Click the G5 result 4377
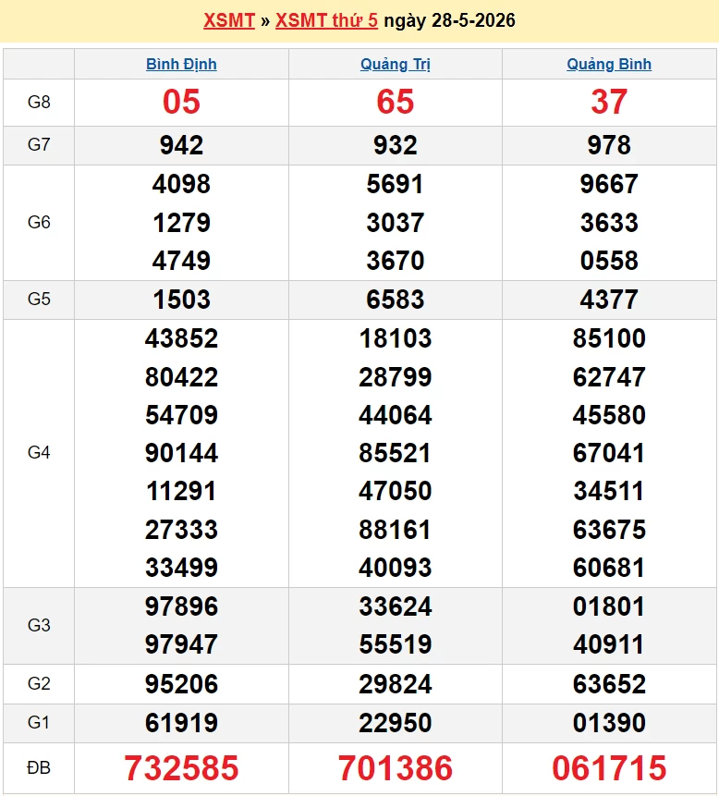Screen dimensions: 719x796 (x=609, y=300)
